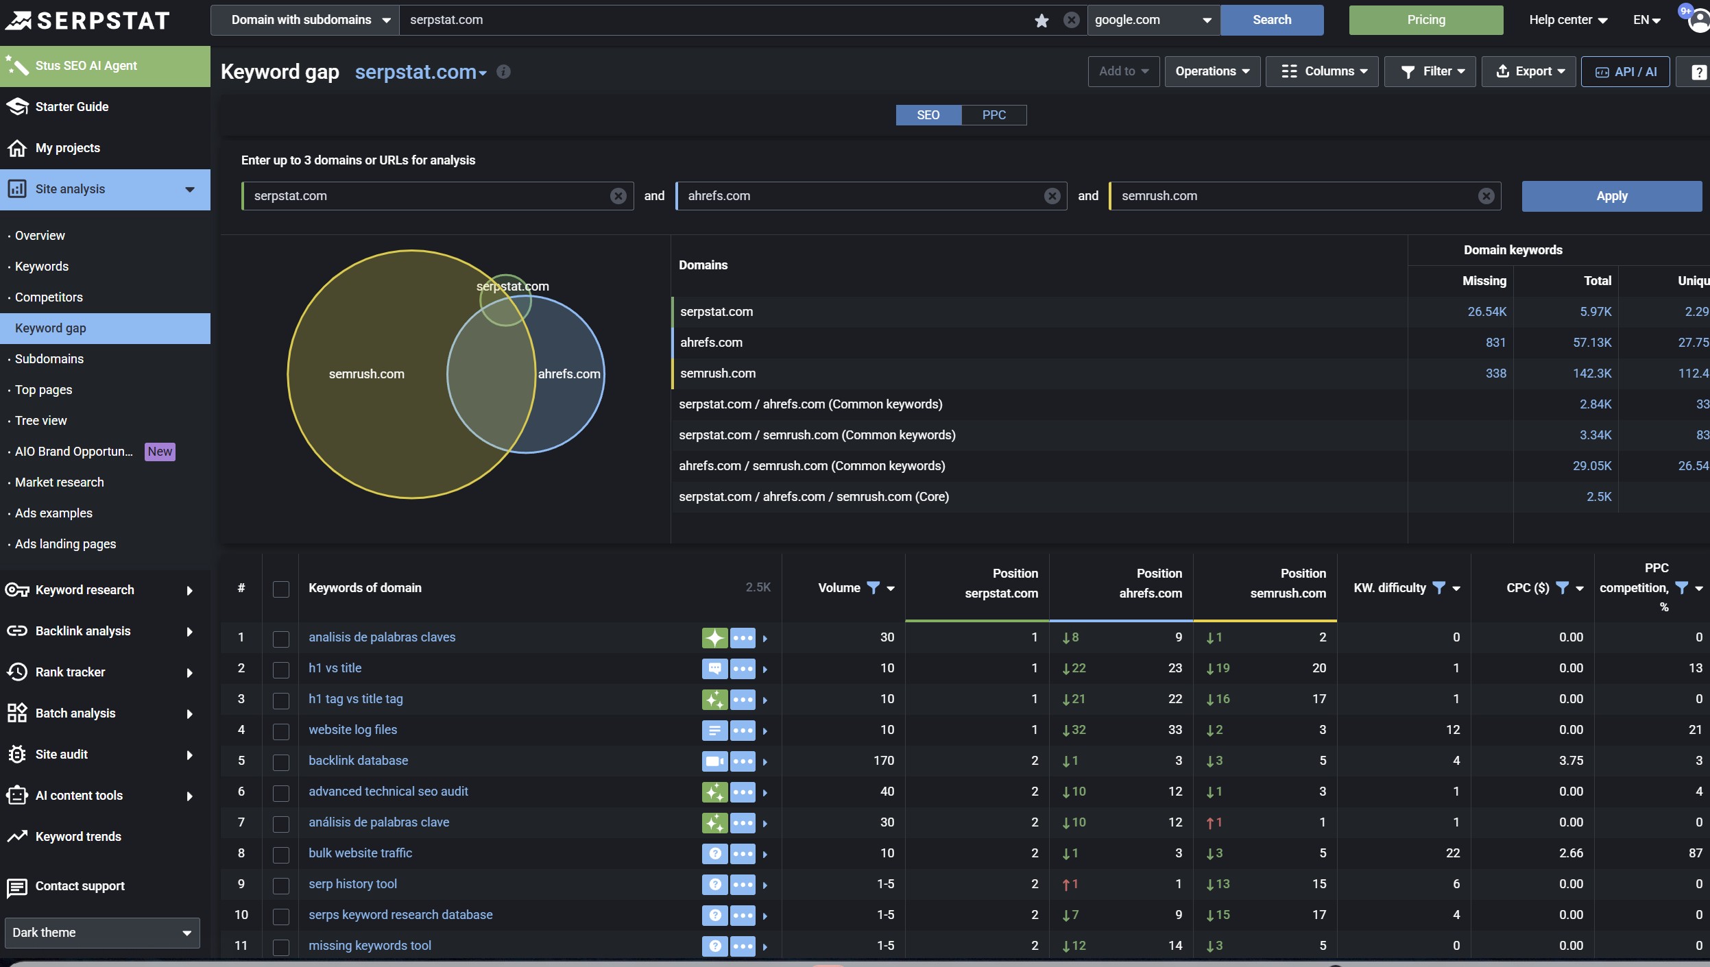Click the semrush.com circle in Venn diagram
This screenshot has width=1710, height=967.
point(367,374)
